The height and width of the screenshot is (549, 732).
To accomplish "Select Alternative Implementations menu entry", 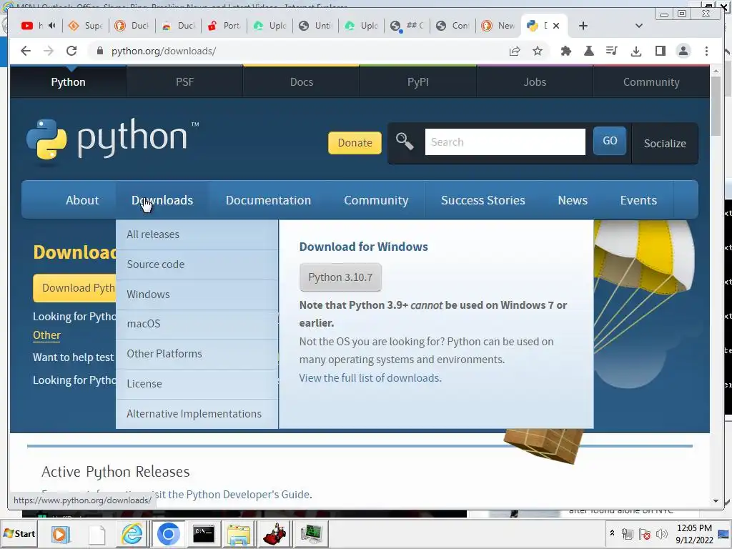I will [197, 414].
